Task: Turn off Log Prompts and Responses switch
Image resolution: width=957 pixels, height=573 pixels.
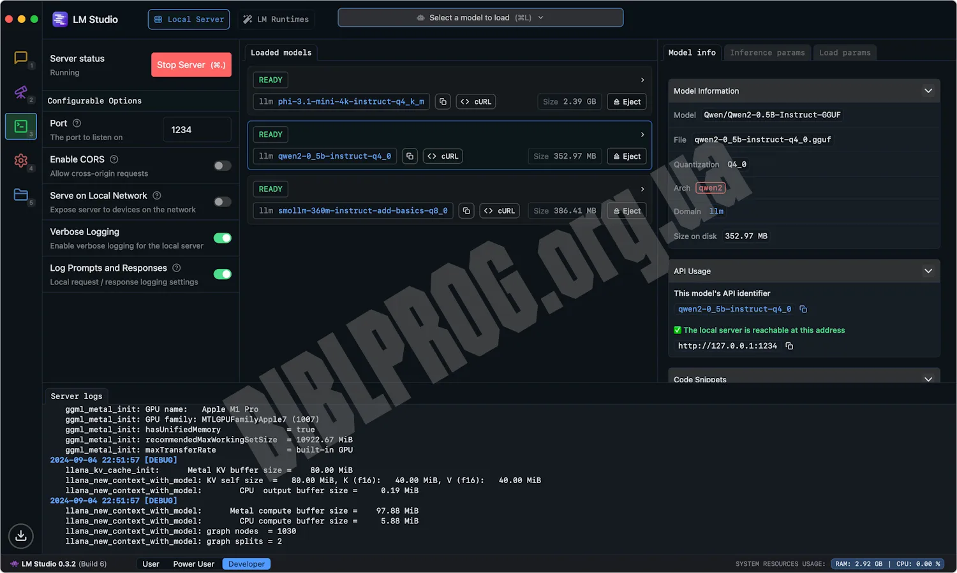Action: pos(223,275)
